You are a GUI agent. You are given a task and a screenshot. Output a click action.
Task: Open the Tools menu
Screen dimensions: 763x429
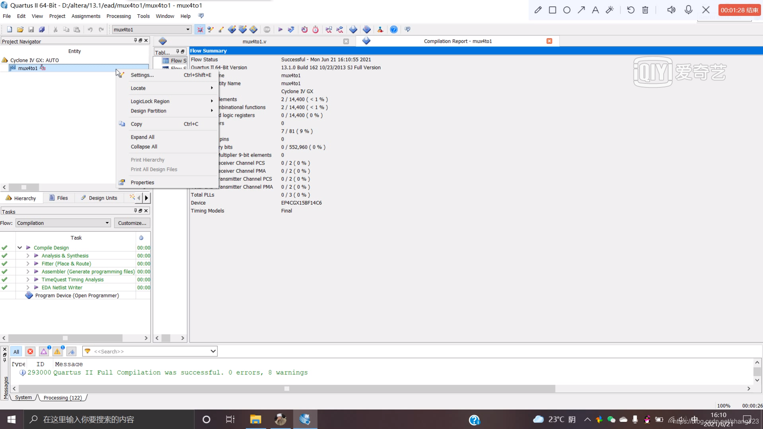[x=143, y=16]
